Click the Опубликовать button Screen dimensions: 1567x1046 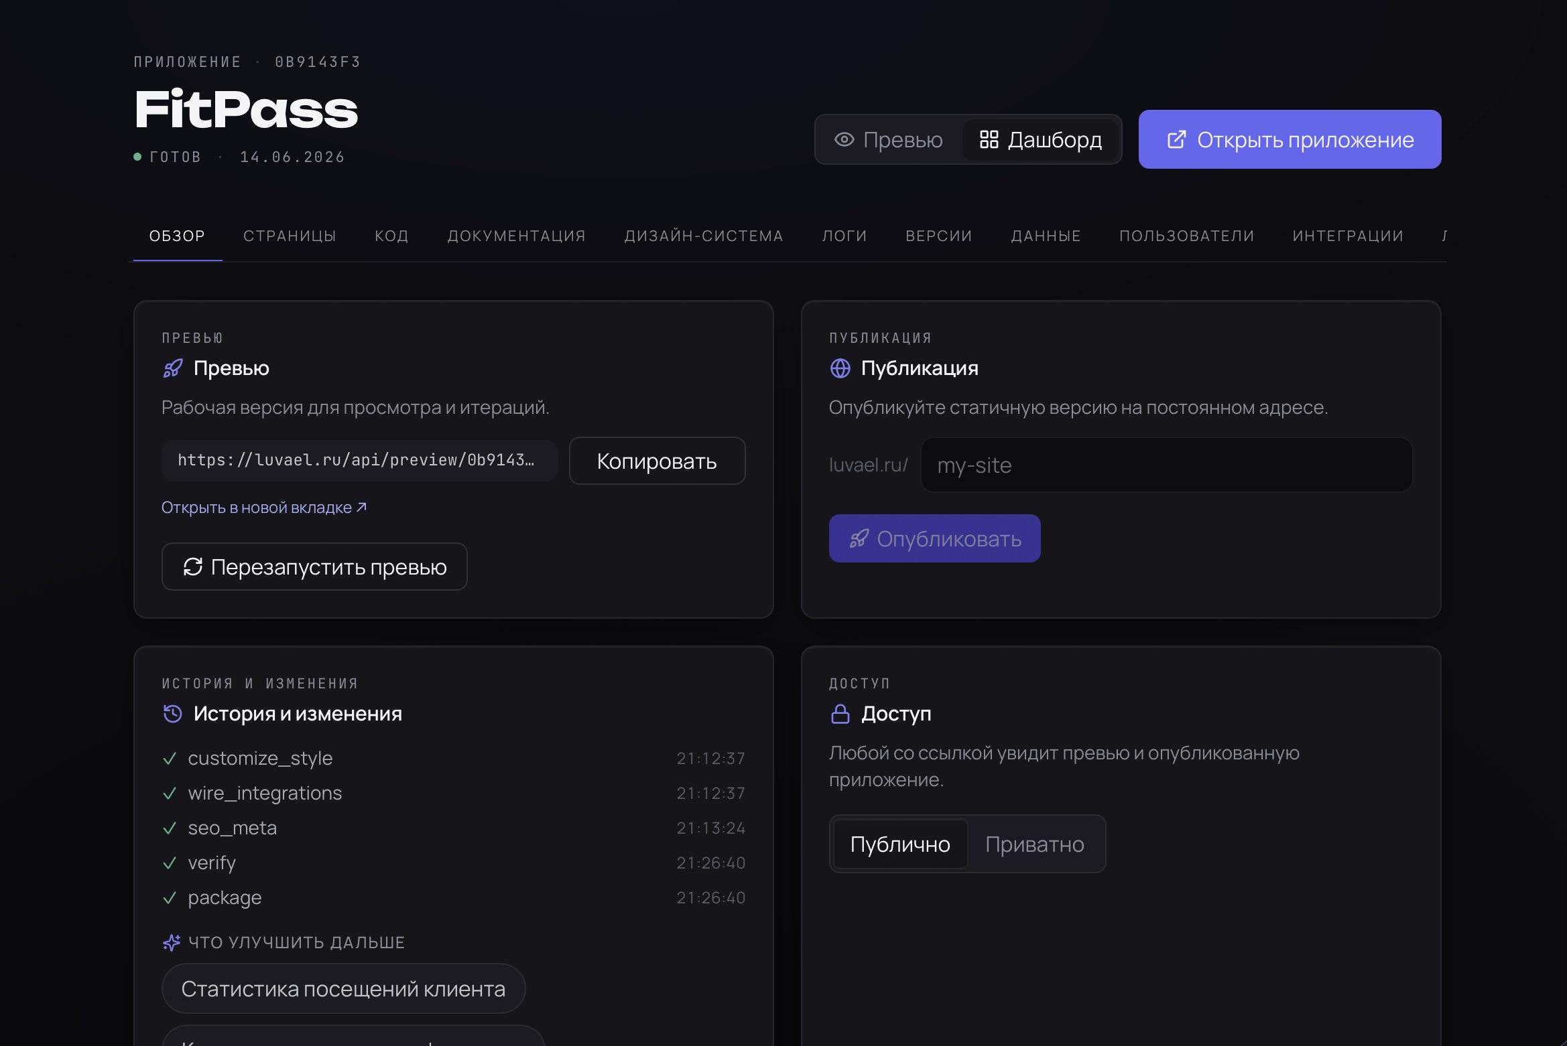point(934,538)
